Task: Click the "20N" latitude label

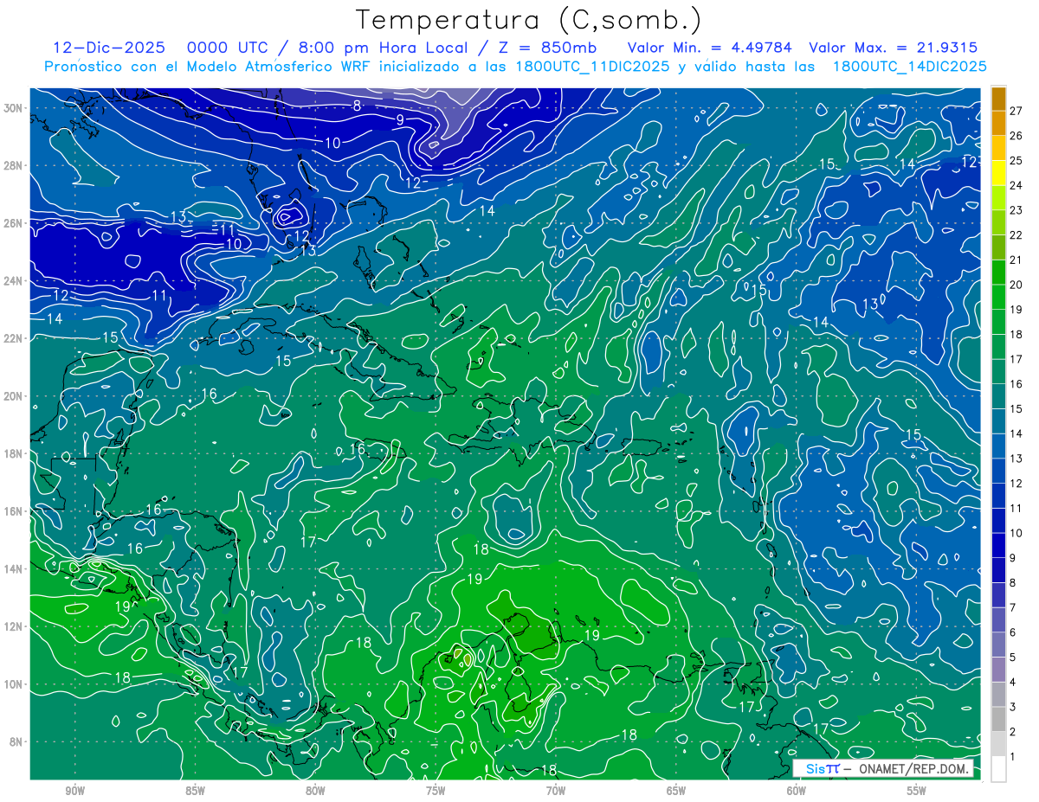Action: click(x=15, y=396)
